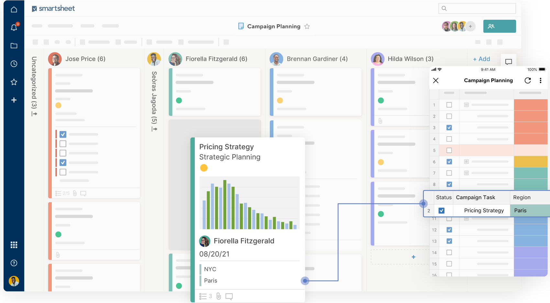Open the Help question mark icon
Screen dimensions: 550x303
click(14, 263)
